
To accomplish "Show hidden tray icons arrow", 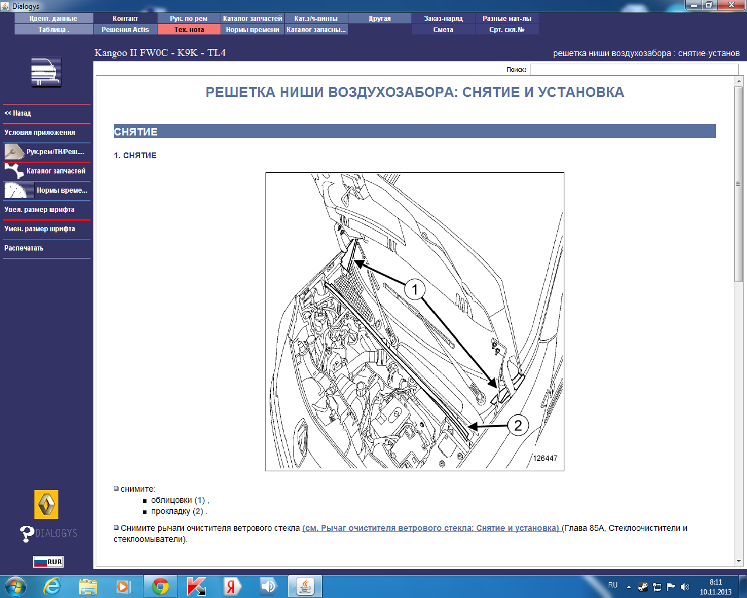I will pyautogui.click(x=629, y=587).
